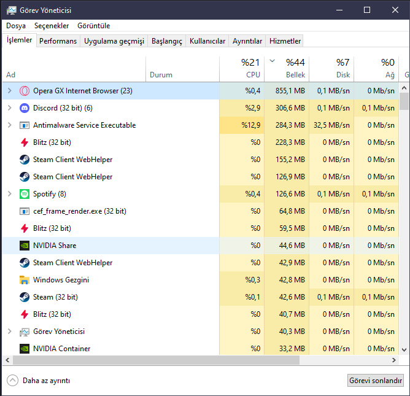410x396 pixels.
Task: Switch to the Performans tab
Action: coord(58,41)
